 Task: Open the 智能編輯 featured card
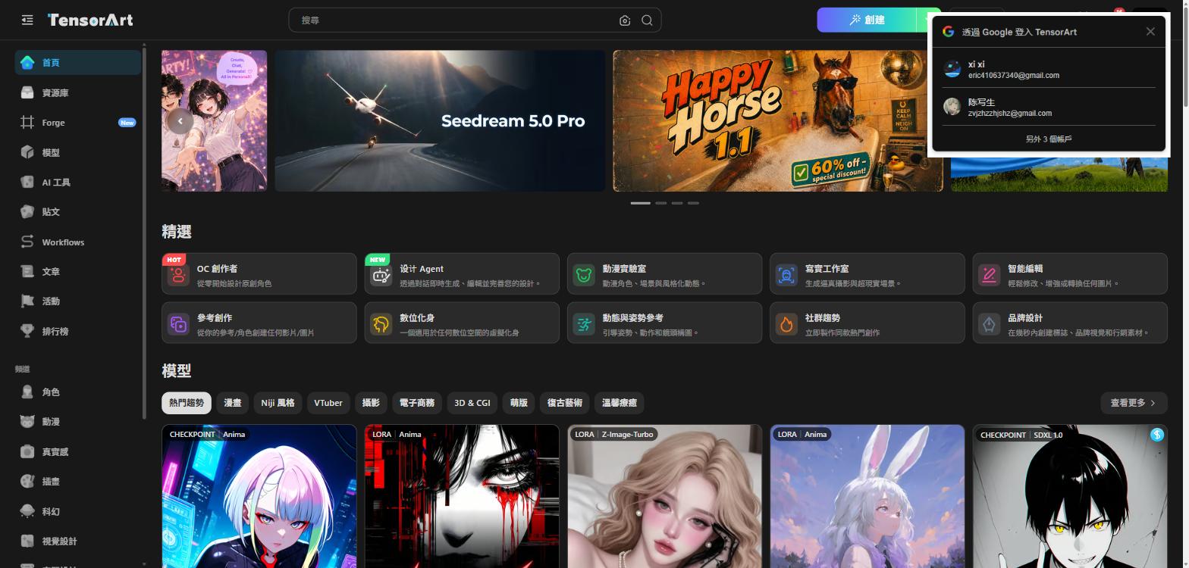coord(1070,274)
